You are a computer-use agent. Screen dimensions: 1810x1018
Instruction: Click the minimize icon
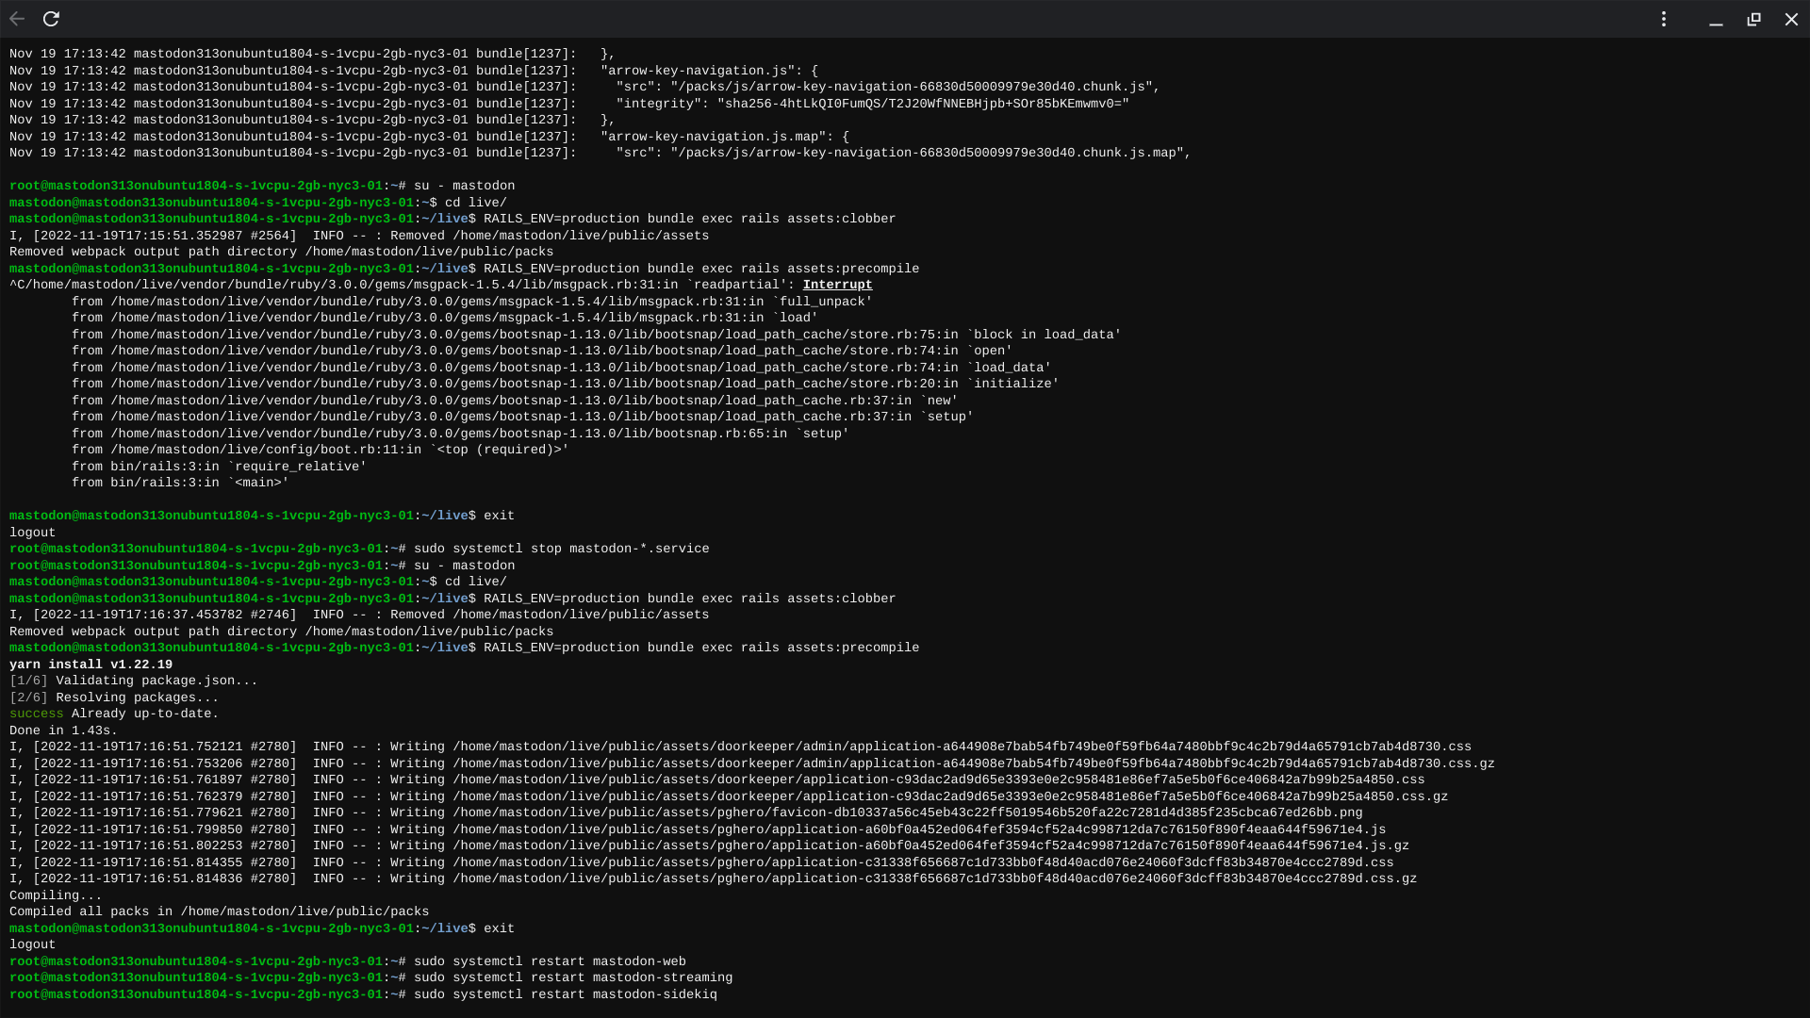[x=1716, y=19]
